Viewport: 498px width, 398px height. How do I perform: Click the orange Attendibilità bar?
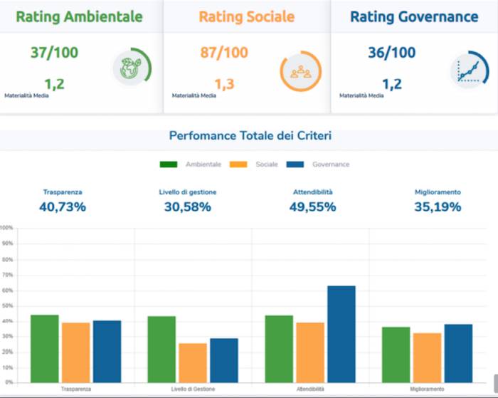[x=310, y=352]
